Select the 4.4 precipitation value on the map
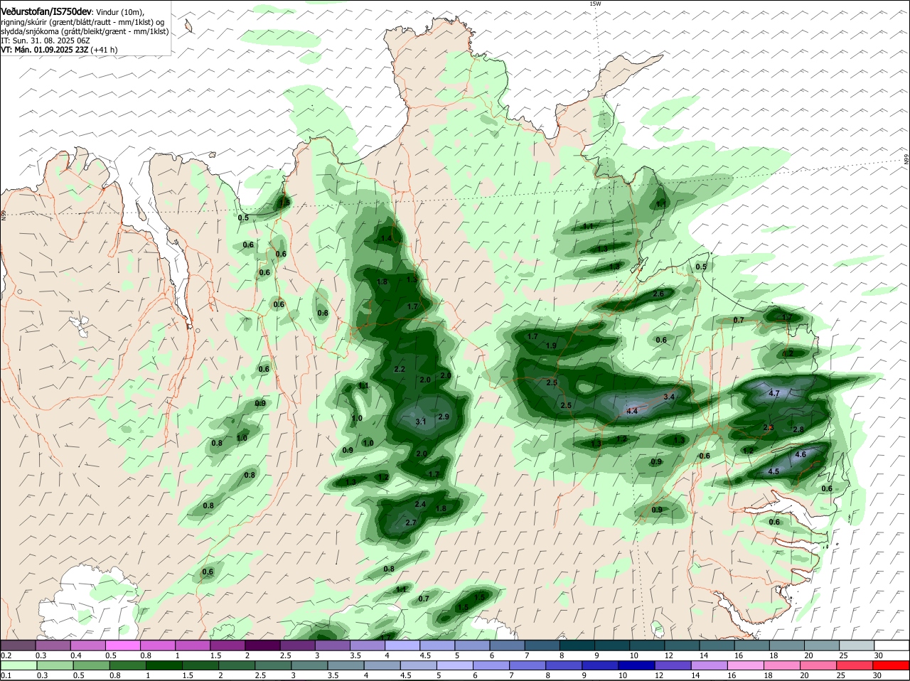This screenshot has width=910, height=681. pyautogui.click(x=632, y=411)
